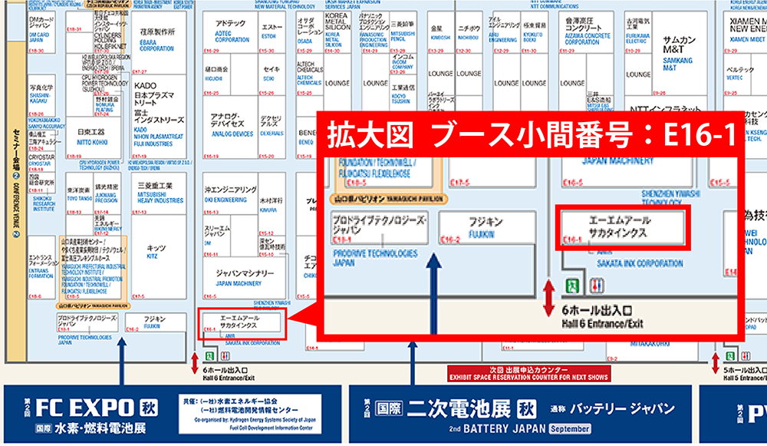The width and height of the screenshot is (767, 446).
Task: Click the Incom Company booth
Action: (403, 64)
